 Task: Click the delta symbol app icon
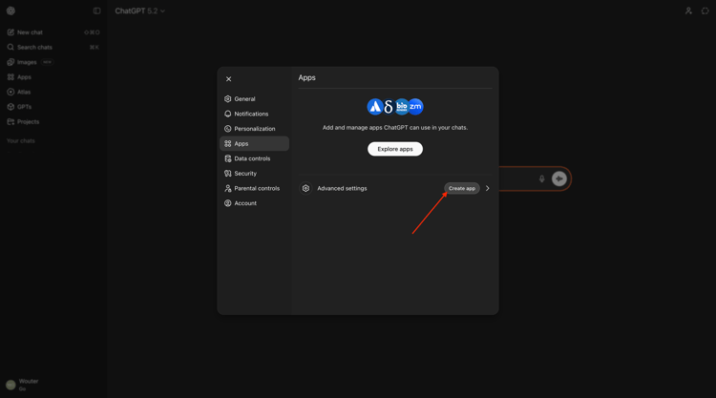pos(389,107)
